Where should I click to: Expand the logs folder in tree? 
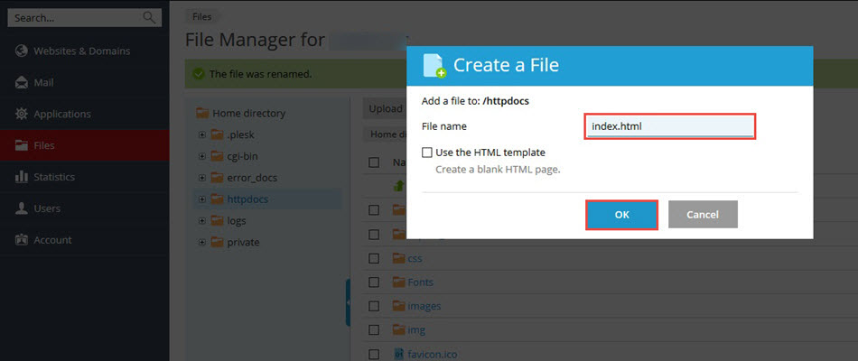click(201, 220)
